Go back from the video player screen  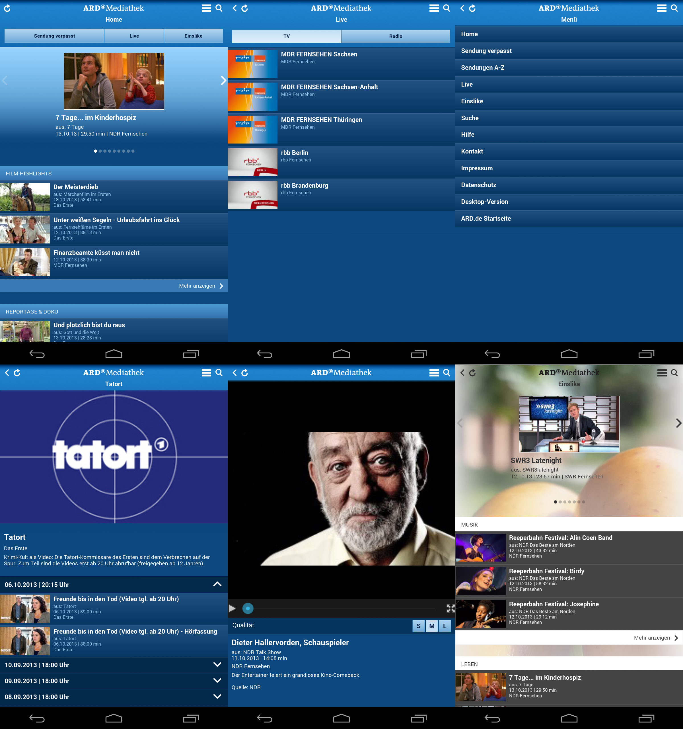pyautogui.click(x=234, y=372)
